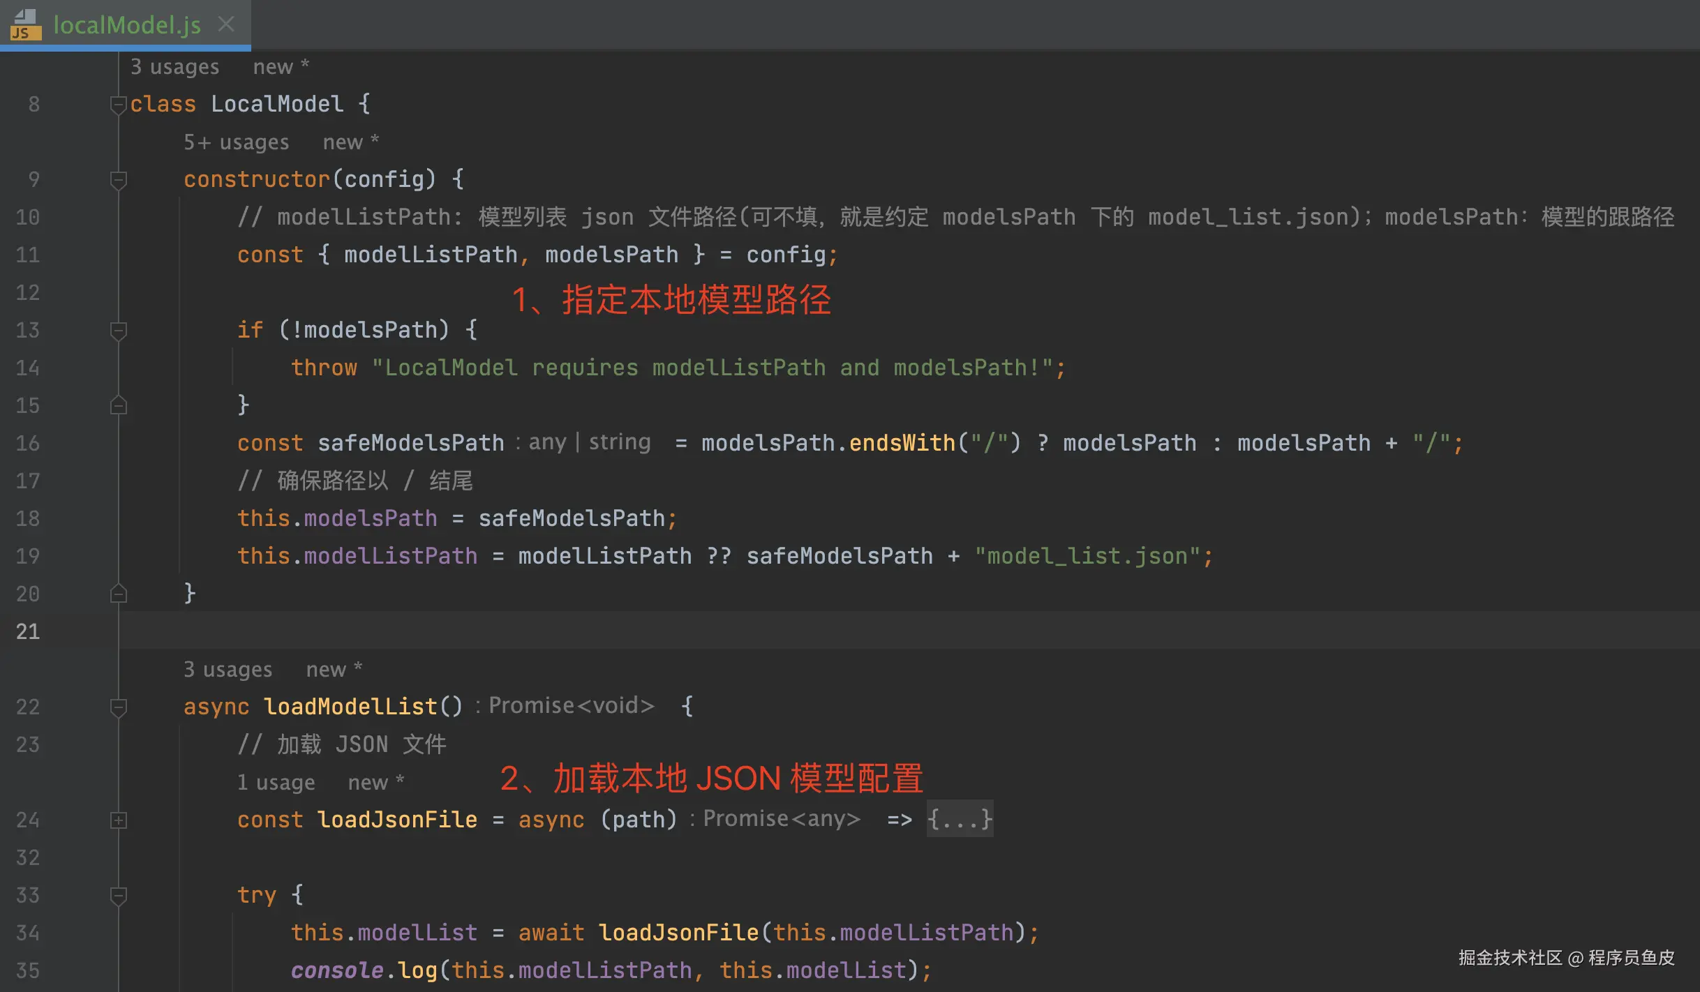The width and height of the screenshot is (1700, 992).
Task: Collapse the loadModelList method fold marker
Action: click(118, 707)
